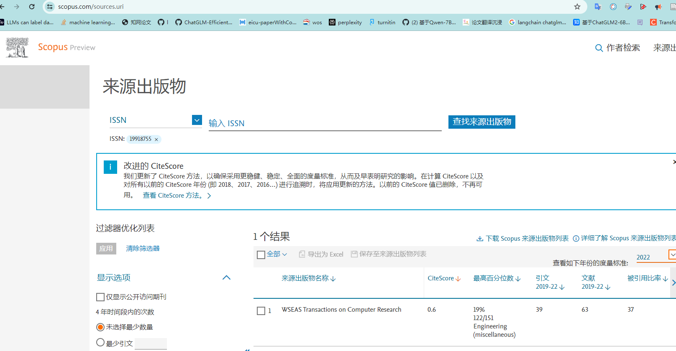
Task: Open the ChatGLM-Efficient bookmark
Action: pos(204,22)
